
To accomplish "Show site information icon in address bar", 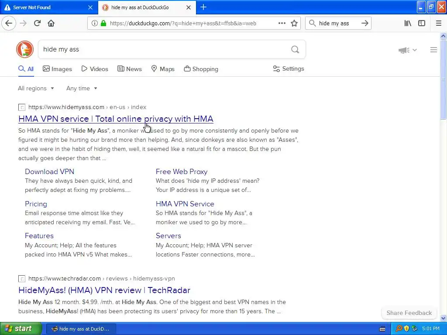I will pos(94,24).
